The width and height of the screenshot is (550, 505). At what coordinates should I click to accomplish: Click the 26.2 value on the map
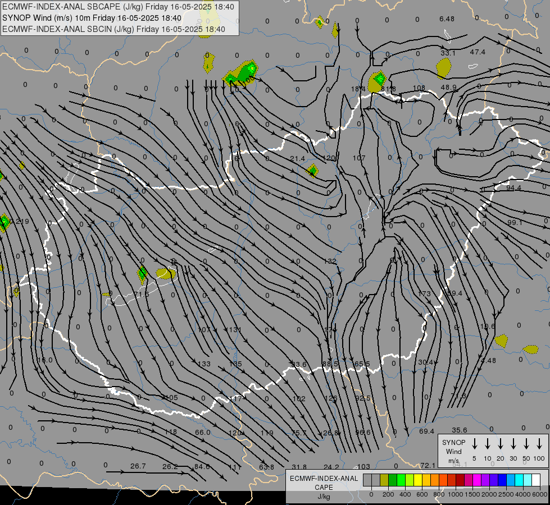[x=170, y=466]
